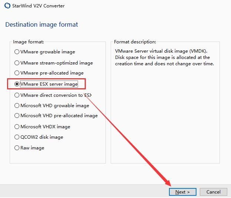This screenshot has width=231, height=198.
Task: Choose the Raw image radio button
Action: [17, 148]
